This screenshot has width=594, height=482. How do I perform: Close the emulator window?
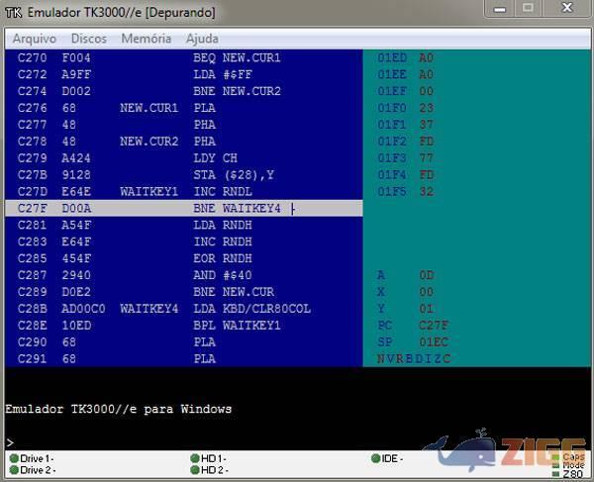coord(566,9)
